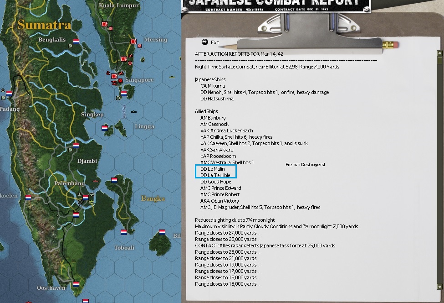The height and width of the screenshot is (303, 444).
Task: Select the red ship task force icon at Singapore
Action: click(x=114, y=83)
